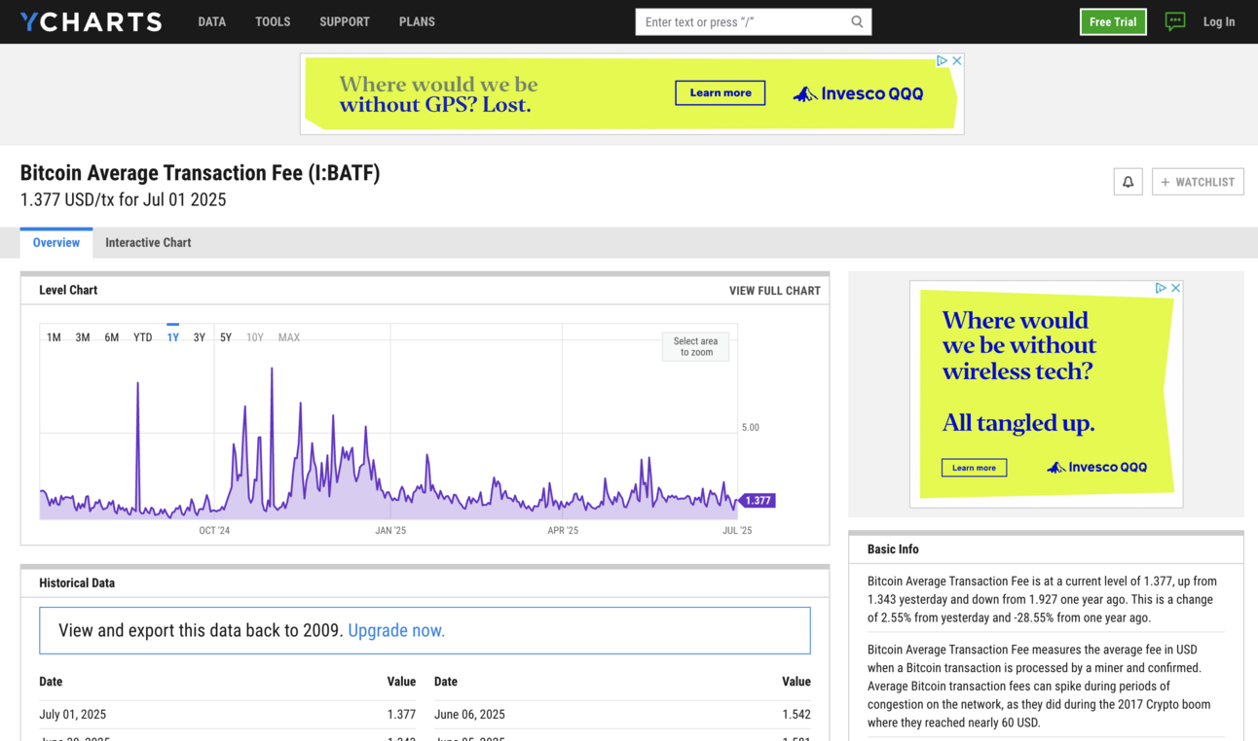Click the APR '25 axis label

pyautogui.click(x=563, y=531)
